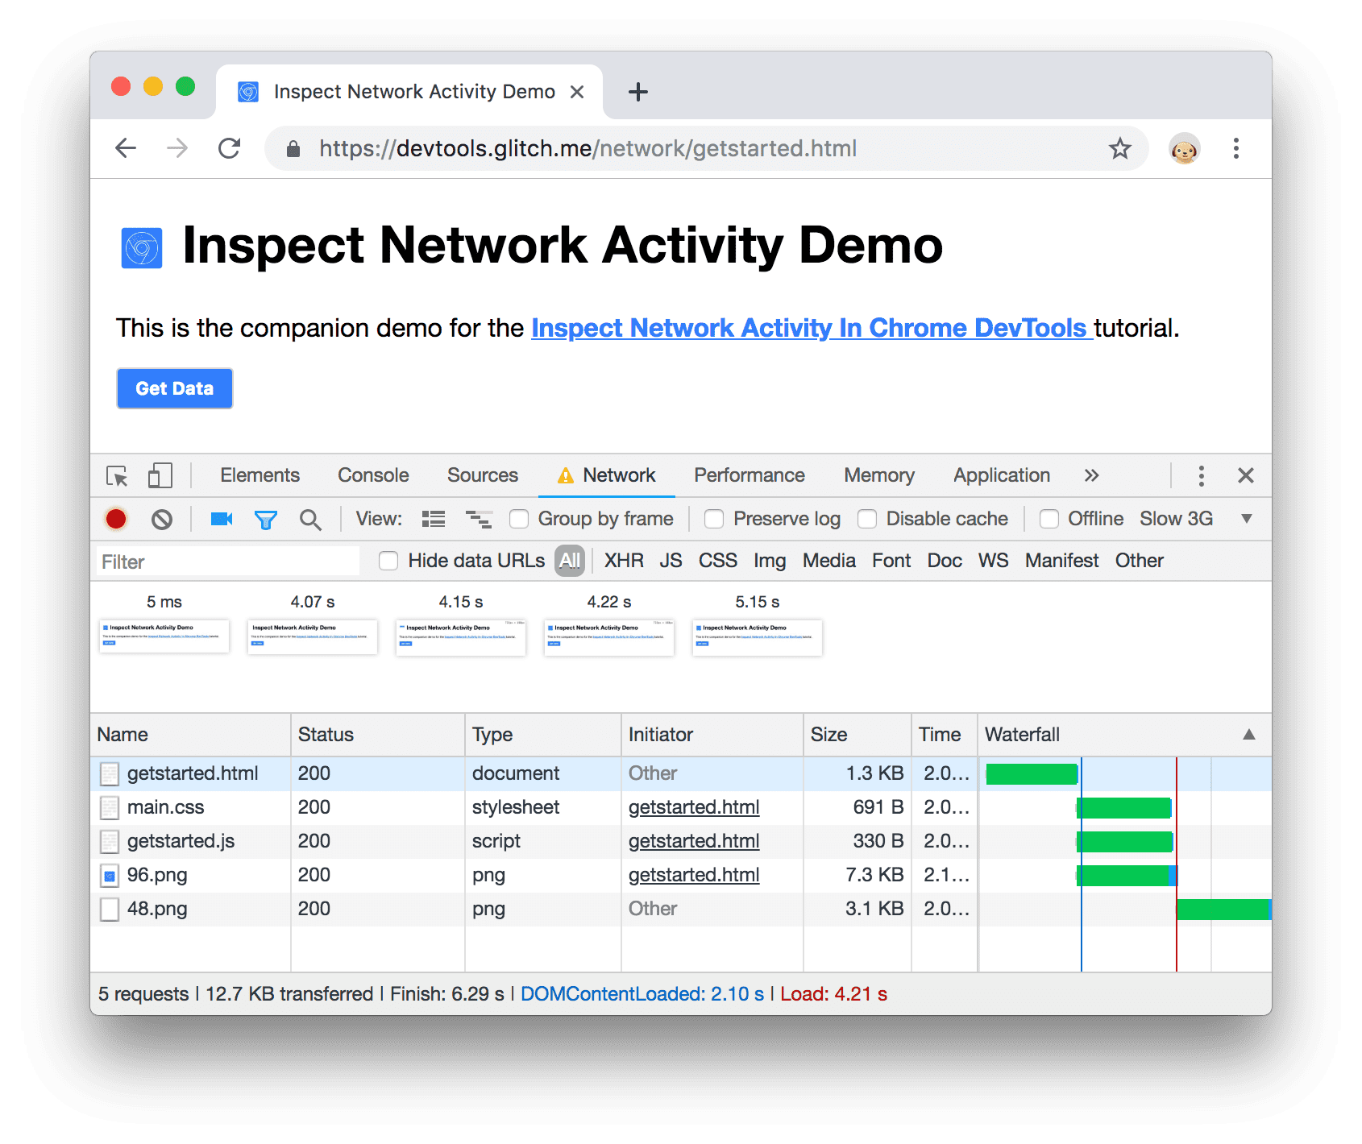This screenshot has width=1362, height=1144.
Task: Click macOS green fullscreen window button
Action: tap(185, 86)
